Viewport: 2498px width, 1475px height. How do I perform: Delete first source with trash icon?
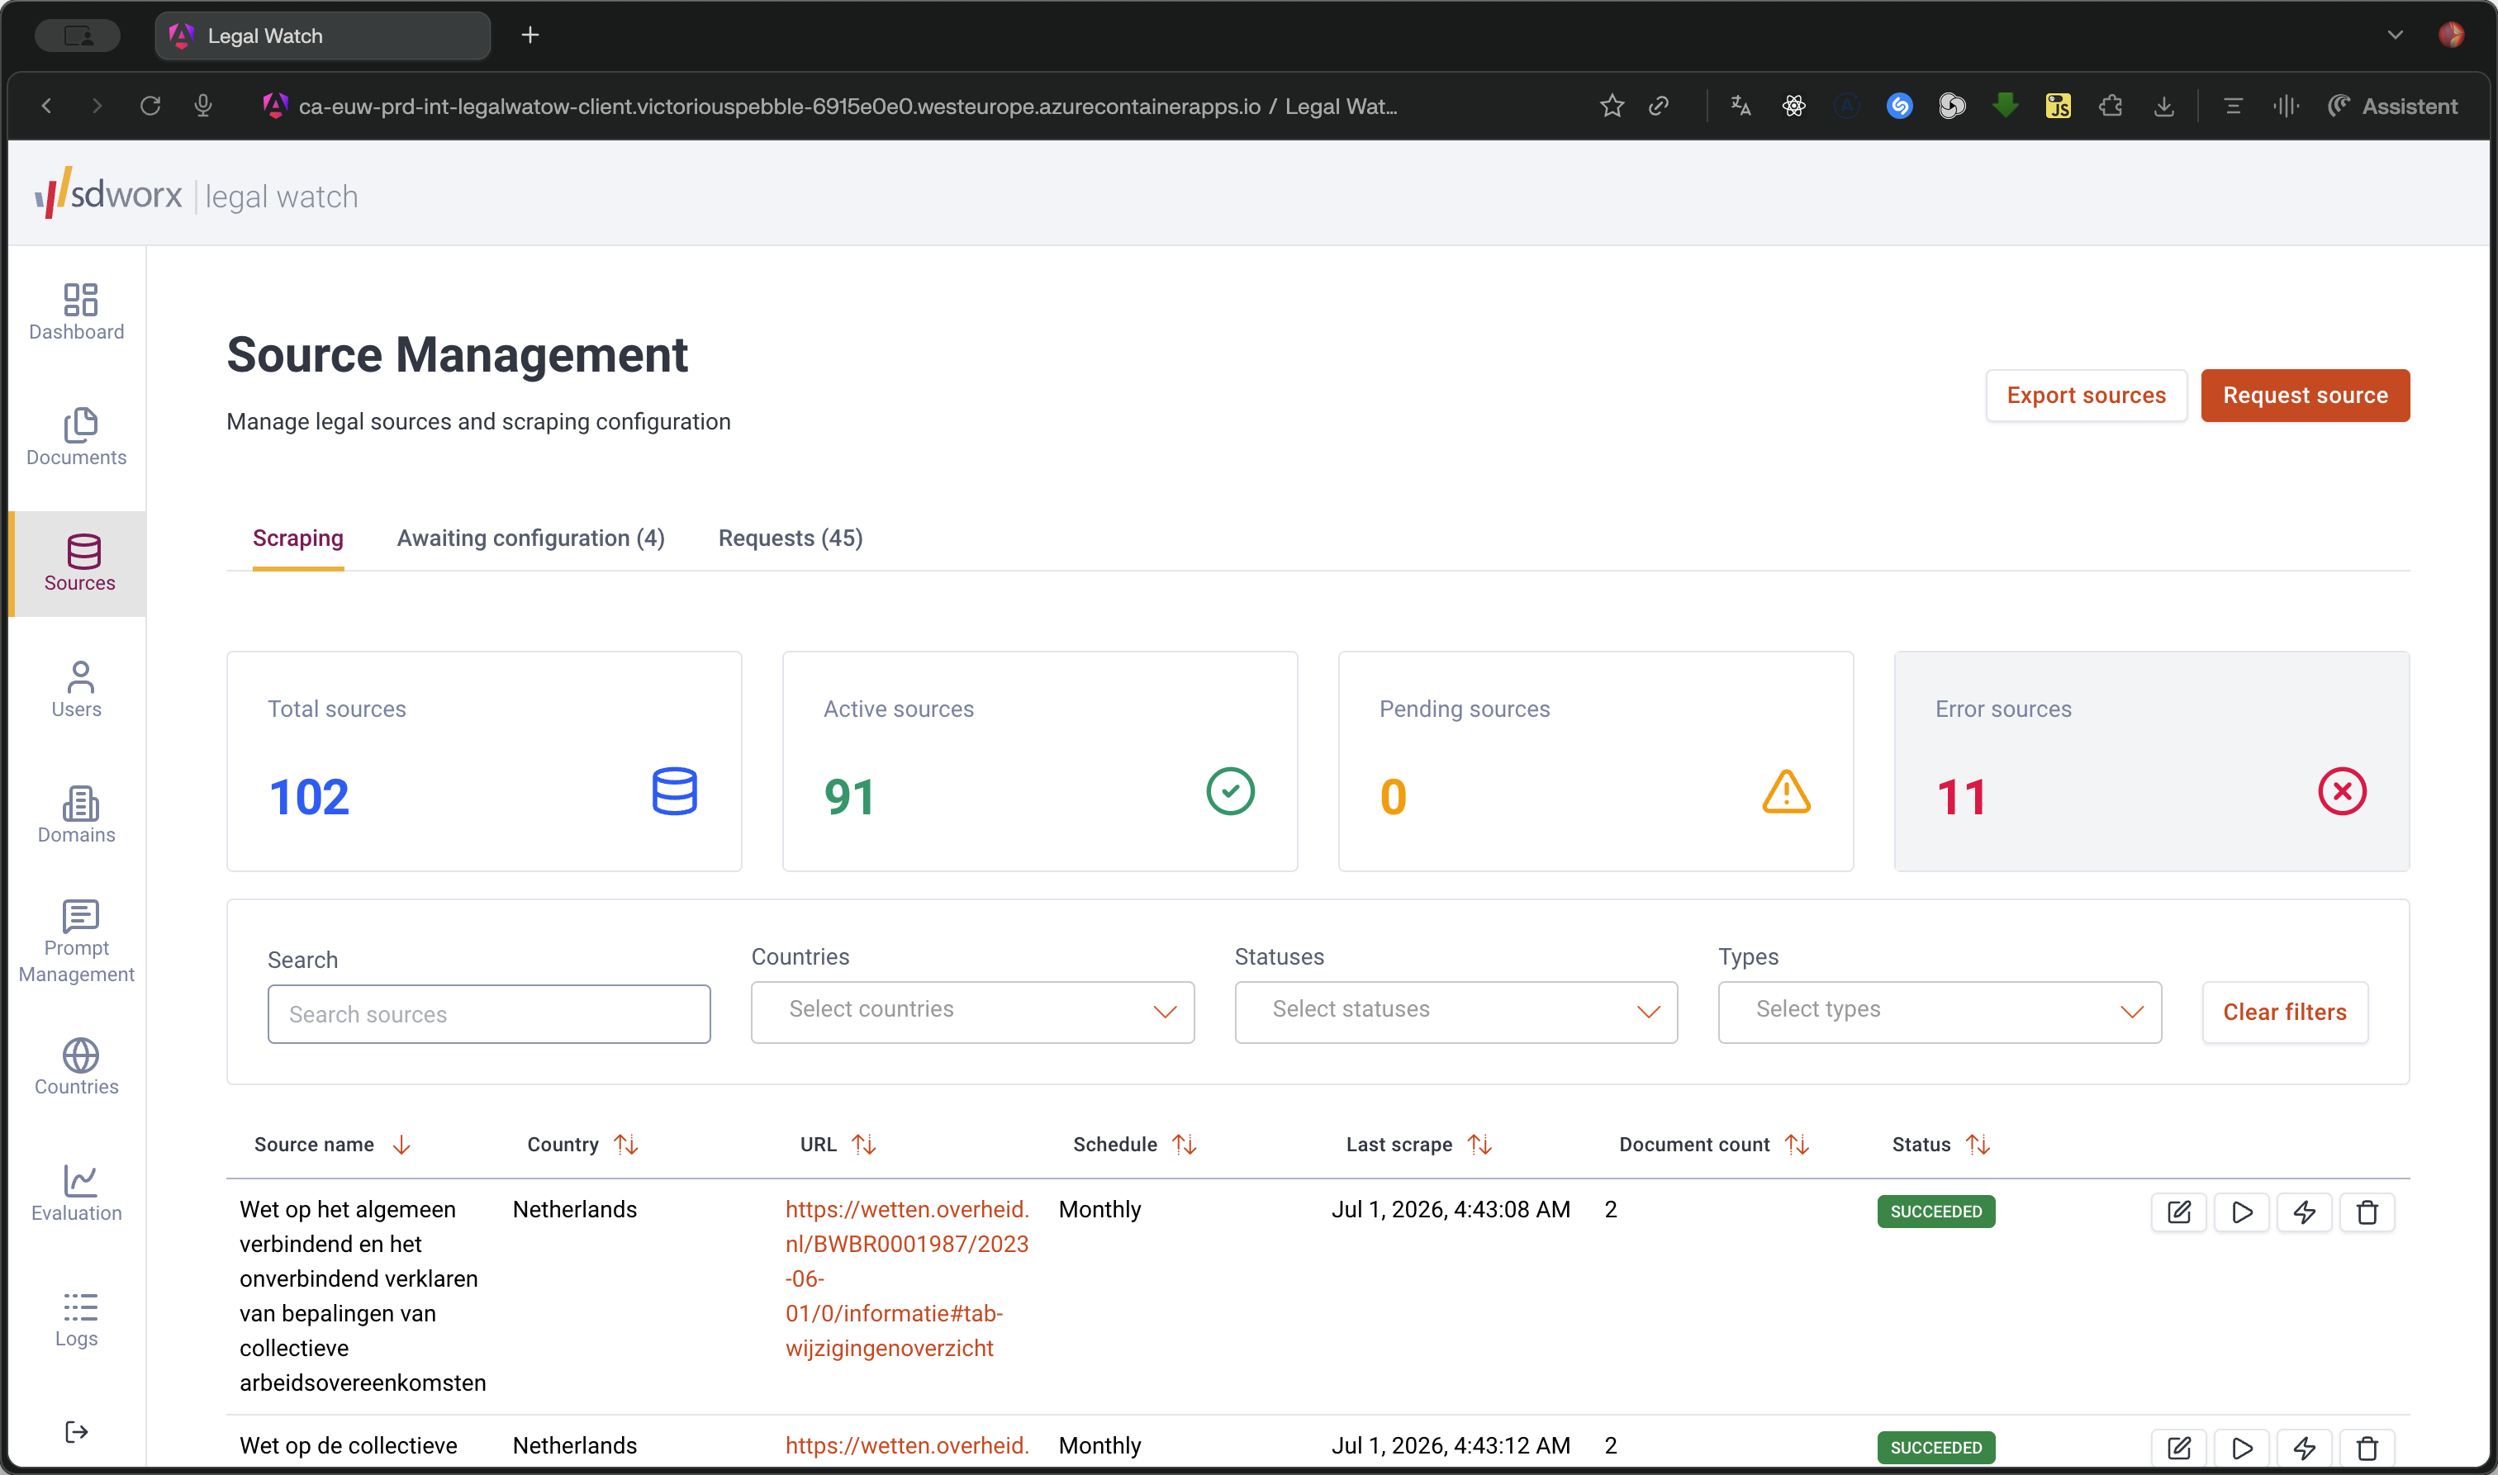click(x=2367, y=1212)
